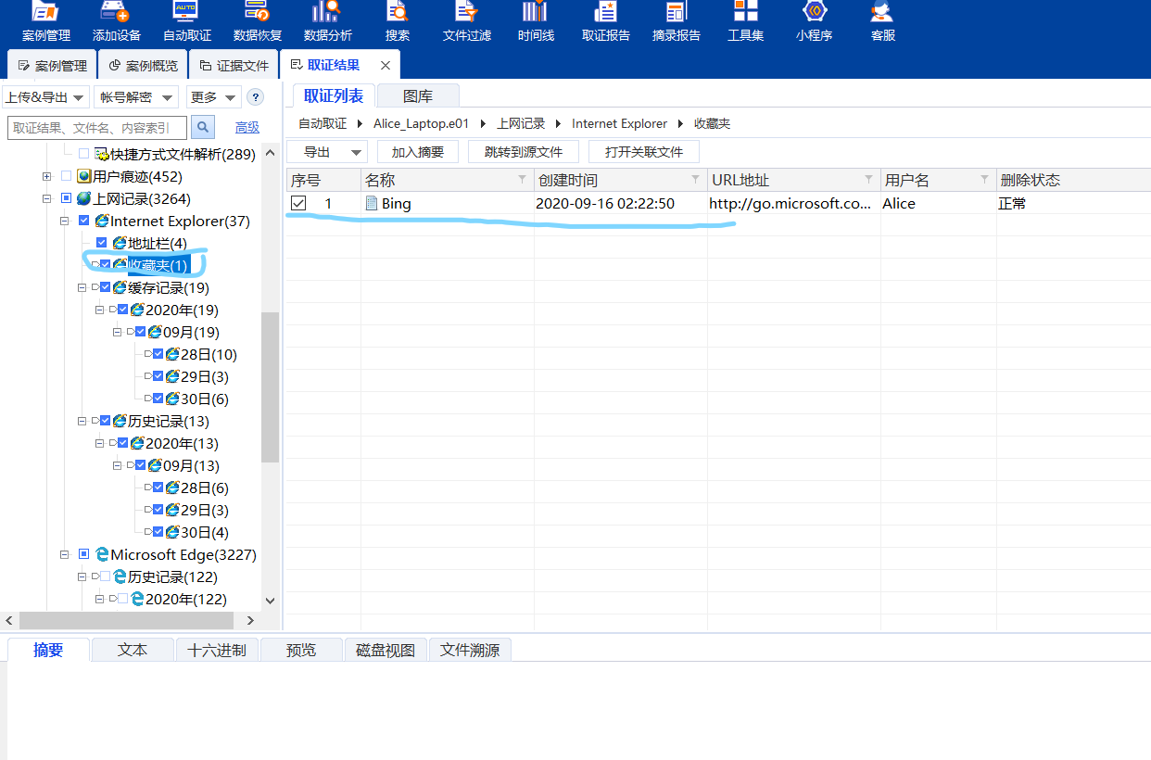Viewport: 1151px width, 760px height.
Task: Click the 取证结果 search input field
Action: click(x=97, y=128)
